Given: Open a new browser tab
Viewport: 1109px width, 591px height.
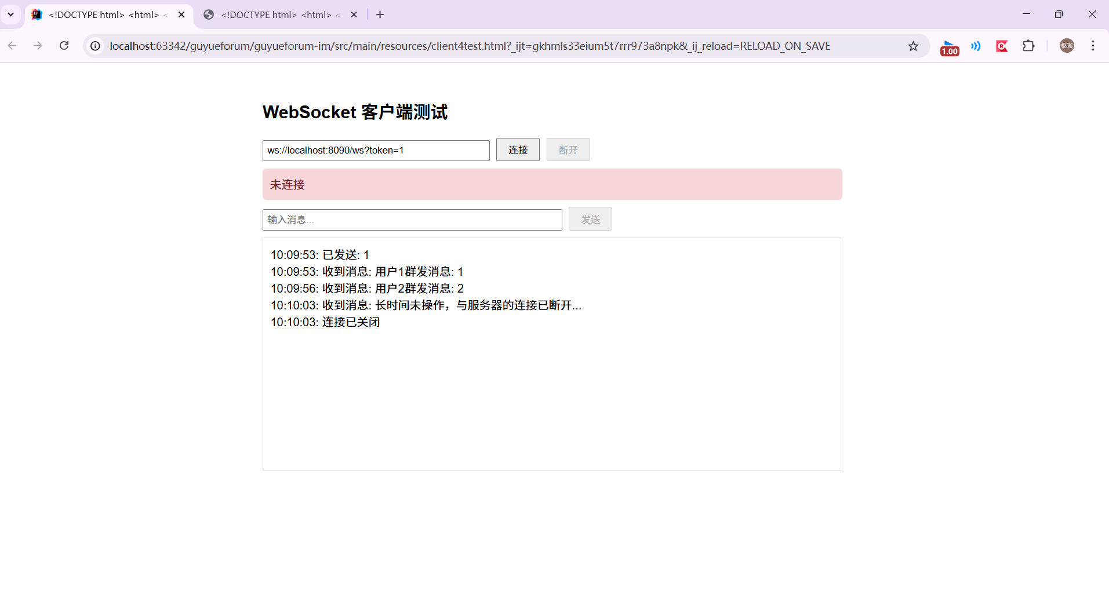Looking at the screenshot, I should click(380, 14).
